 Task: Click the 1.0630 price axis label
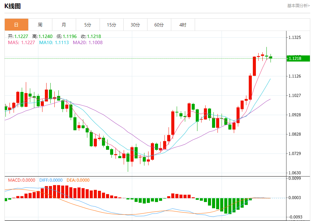pos(295,173)
